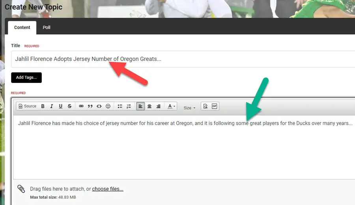Center align the text
Image resolution: width=355 pixels, height=205 pixels.
coord(149,106)
